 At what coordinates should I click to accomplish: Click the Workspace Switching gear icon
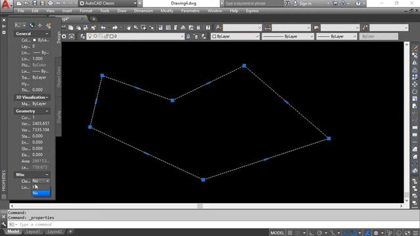coord(376,233)
